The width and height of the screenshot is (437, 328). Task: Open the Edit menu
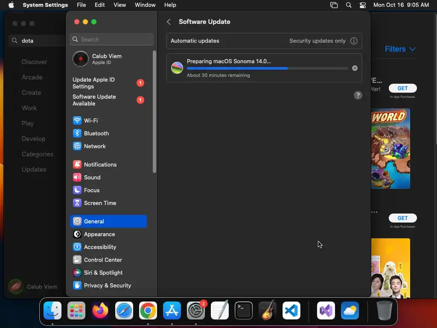pos(99,5)
